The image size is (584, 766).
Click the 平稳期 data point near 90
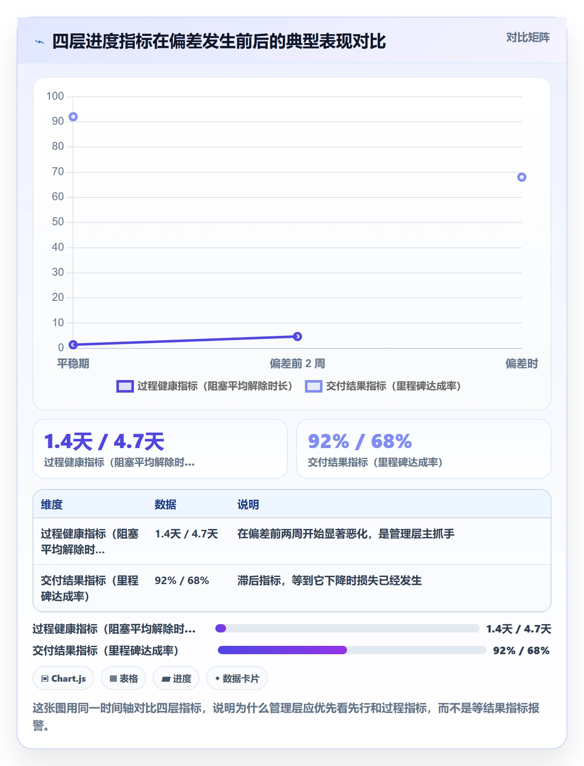(x=73, y=117)
